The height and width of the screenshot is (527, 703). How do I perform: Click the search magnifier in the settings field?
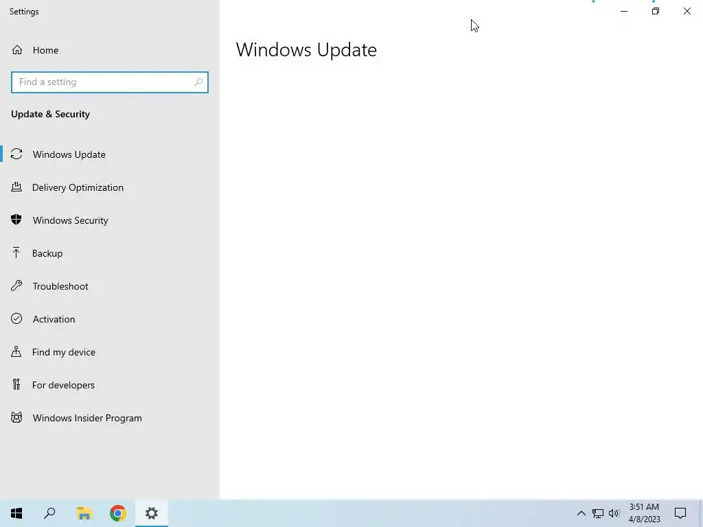pyautogui.click(x=198, y=82)
